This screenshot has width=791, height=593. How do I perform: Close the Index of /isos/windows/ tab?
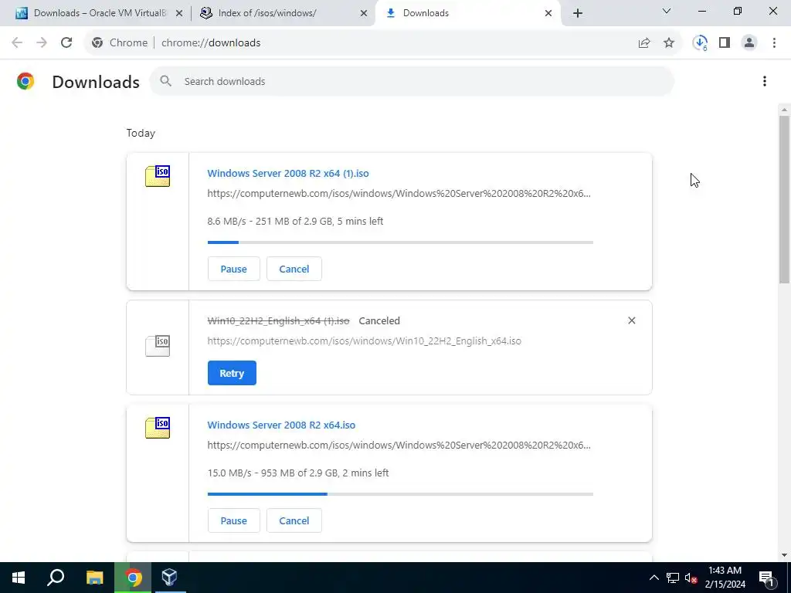pyautogui.click(x=364, y=13)
